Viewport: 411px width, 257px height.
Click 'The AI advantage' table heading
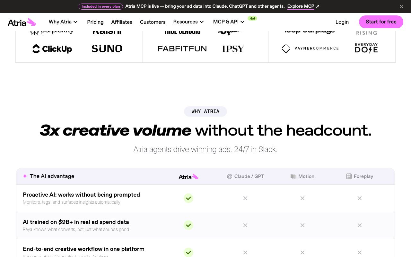tap(52, 176)
